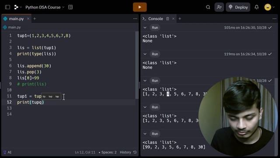Image resolution: width=280 pixels, height=158 pixels.
Task: Collapse the run showing [1, 2, 3, 4, 5...
Action: (145, 81)
